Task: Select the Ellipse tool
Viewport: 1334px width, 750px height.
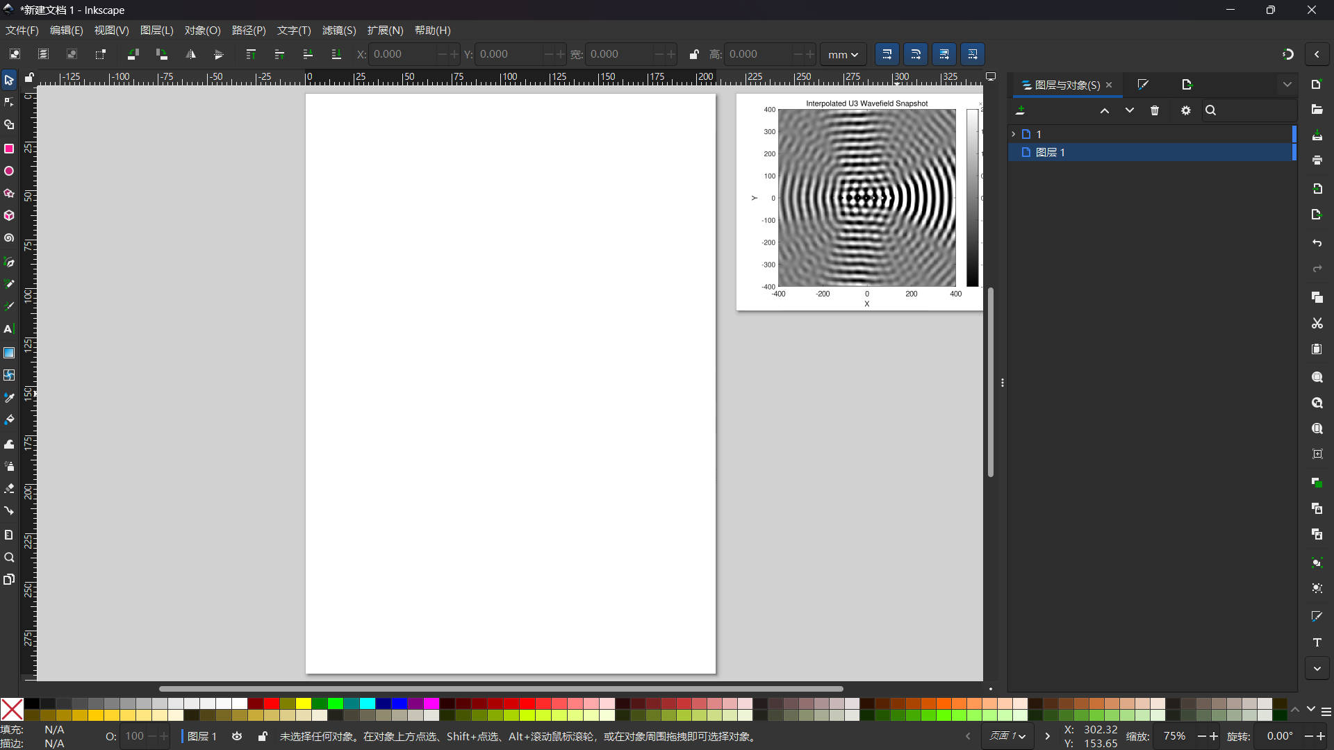Action: coord(9,171)
